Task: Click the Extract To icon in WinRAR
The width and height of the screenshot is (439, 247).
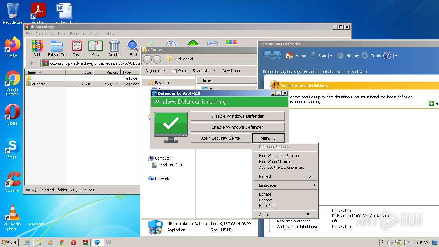Action: tap(57, 48)
